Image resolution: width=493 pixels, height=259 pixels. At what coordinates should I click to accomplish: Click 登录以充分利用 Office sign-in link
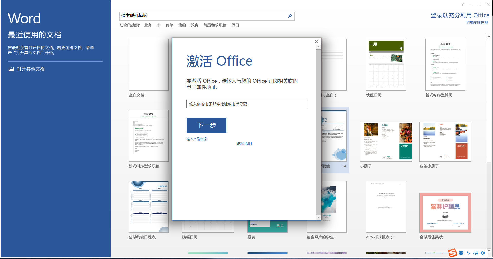click(x=460, y=15)
